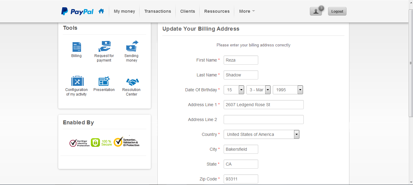Click the City input field
Viewport: 413px width, 185px height.
(241, 149)
